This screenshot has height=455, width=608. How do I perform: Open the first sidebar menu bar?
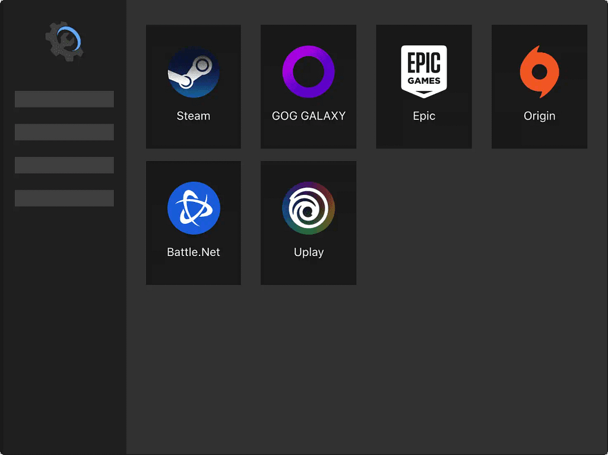64,99
